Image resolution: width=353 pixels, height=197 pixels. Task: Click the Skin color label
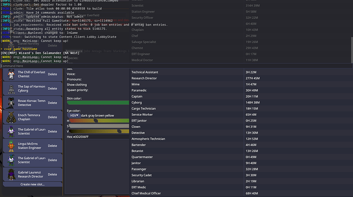pyautogui.click(x=74, y=98)
